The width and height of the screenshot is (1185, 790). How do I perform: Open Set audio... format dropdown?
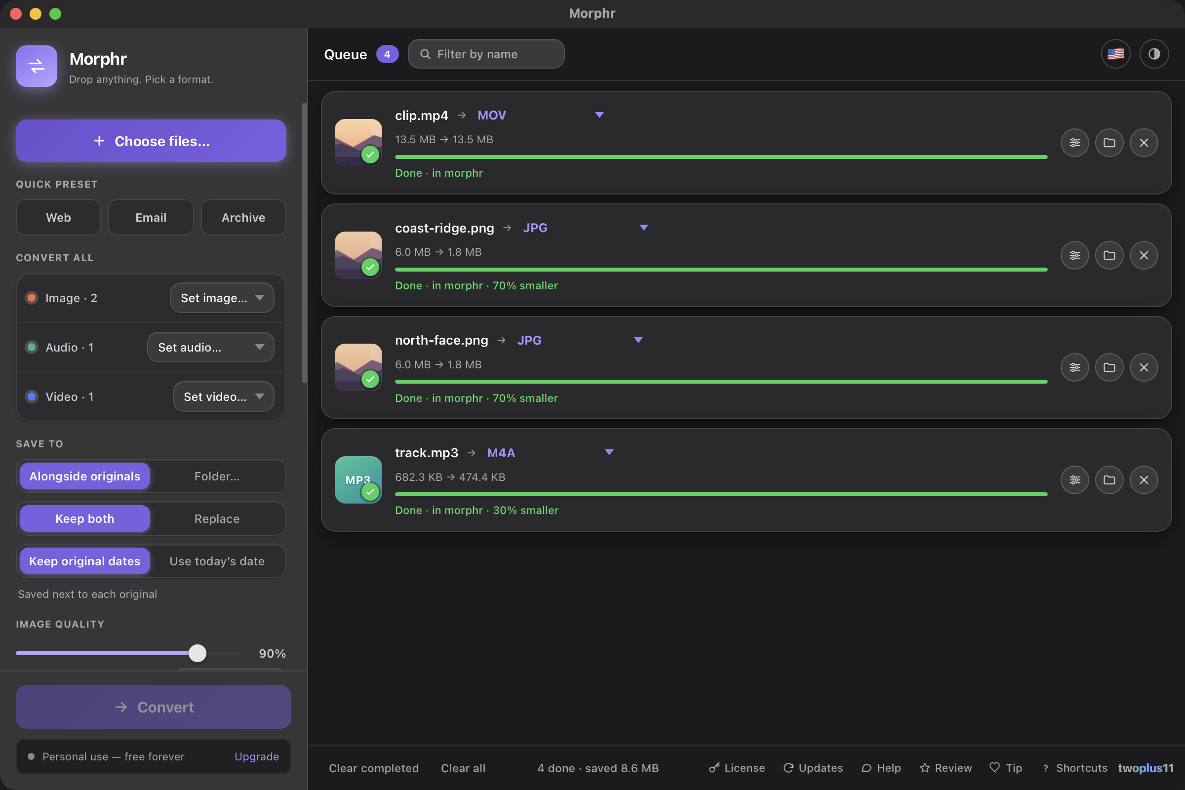click(211, 347)
